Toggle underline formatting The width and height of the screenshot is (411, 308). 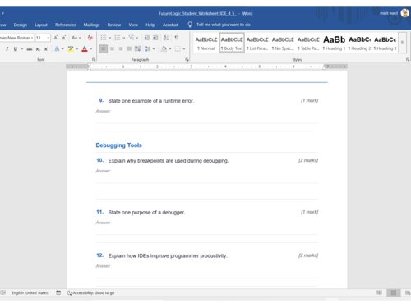click(x=16, y=49)
